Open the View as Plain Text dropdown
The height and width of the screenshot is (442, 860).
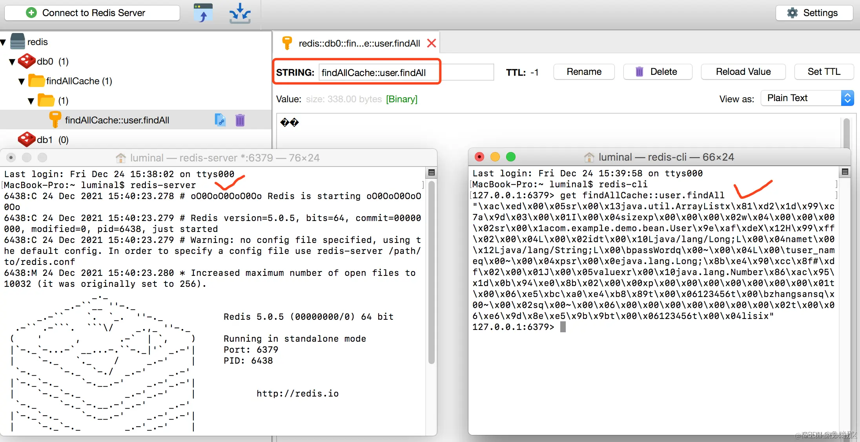807,98
